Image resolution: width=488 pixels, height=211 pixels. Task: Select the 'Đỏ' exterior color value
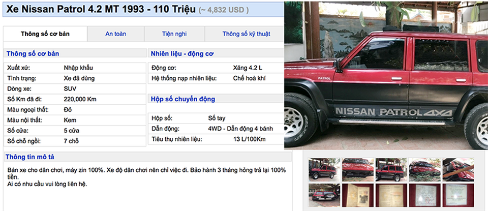pyautogui.click(x=68, y=109)
